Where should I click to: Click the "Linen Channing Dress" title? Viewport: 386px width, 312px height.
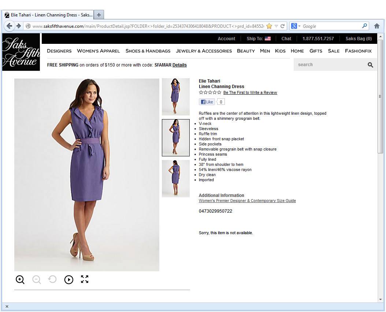coord(221,87)
